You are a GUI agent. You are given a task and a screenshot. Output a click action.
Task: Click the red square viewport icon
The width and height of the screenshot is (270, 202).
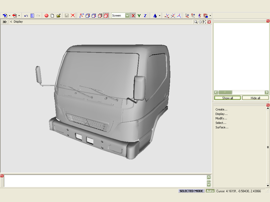[209, 22]
